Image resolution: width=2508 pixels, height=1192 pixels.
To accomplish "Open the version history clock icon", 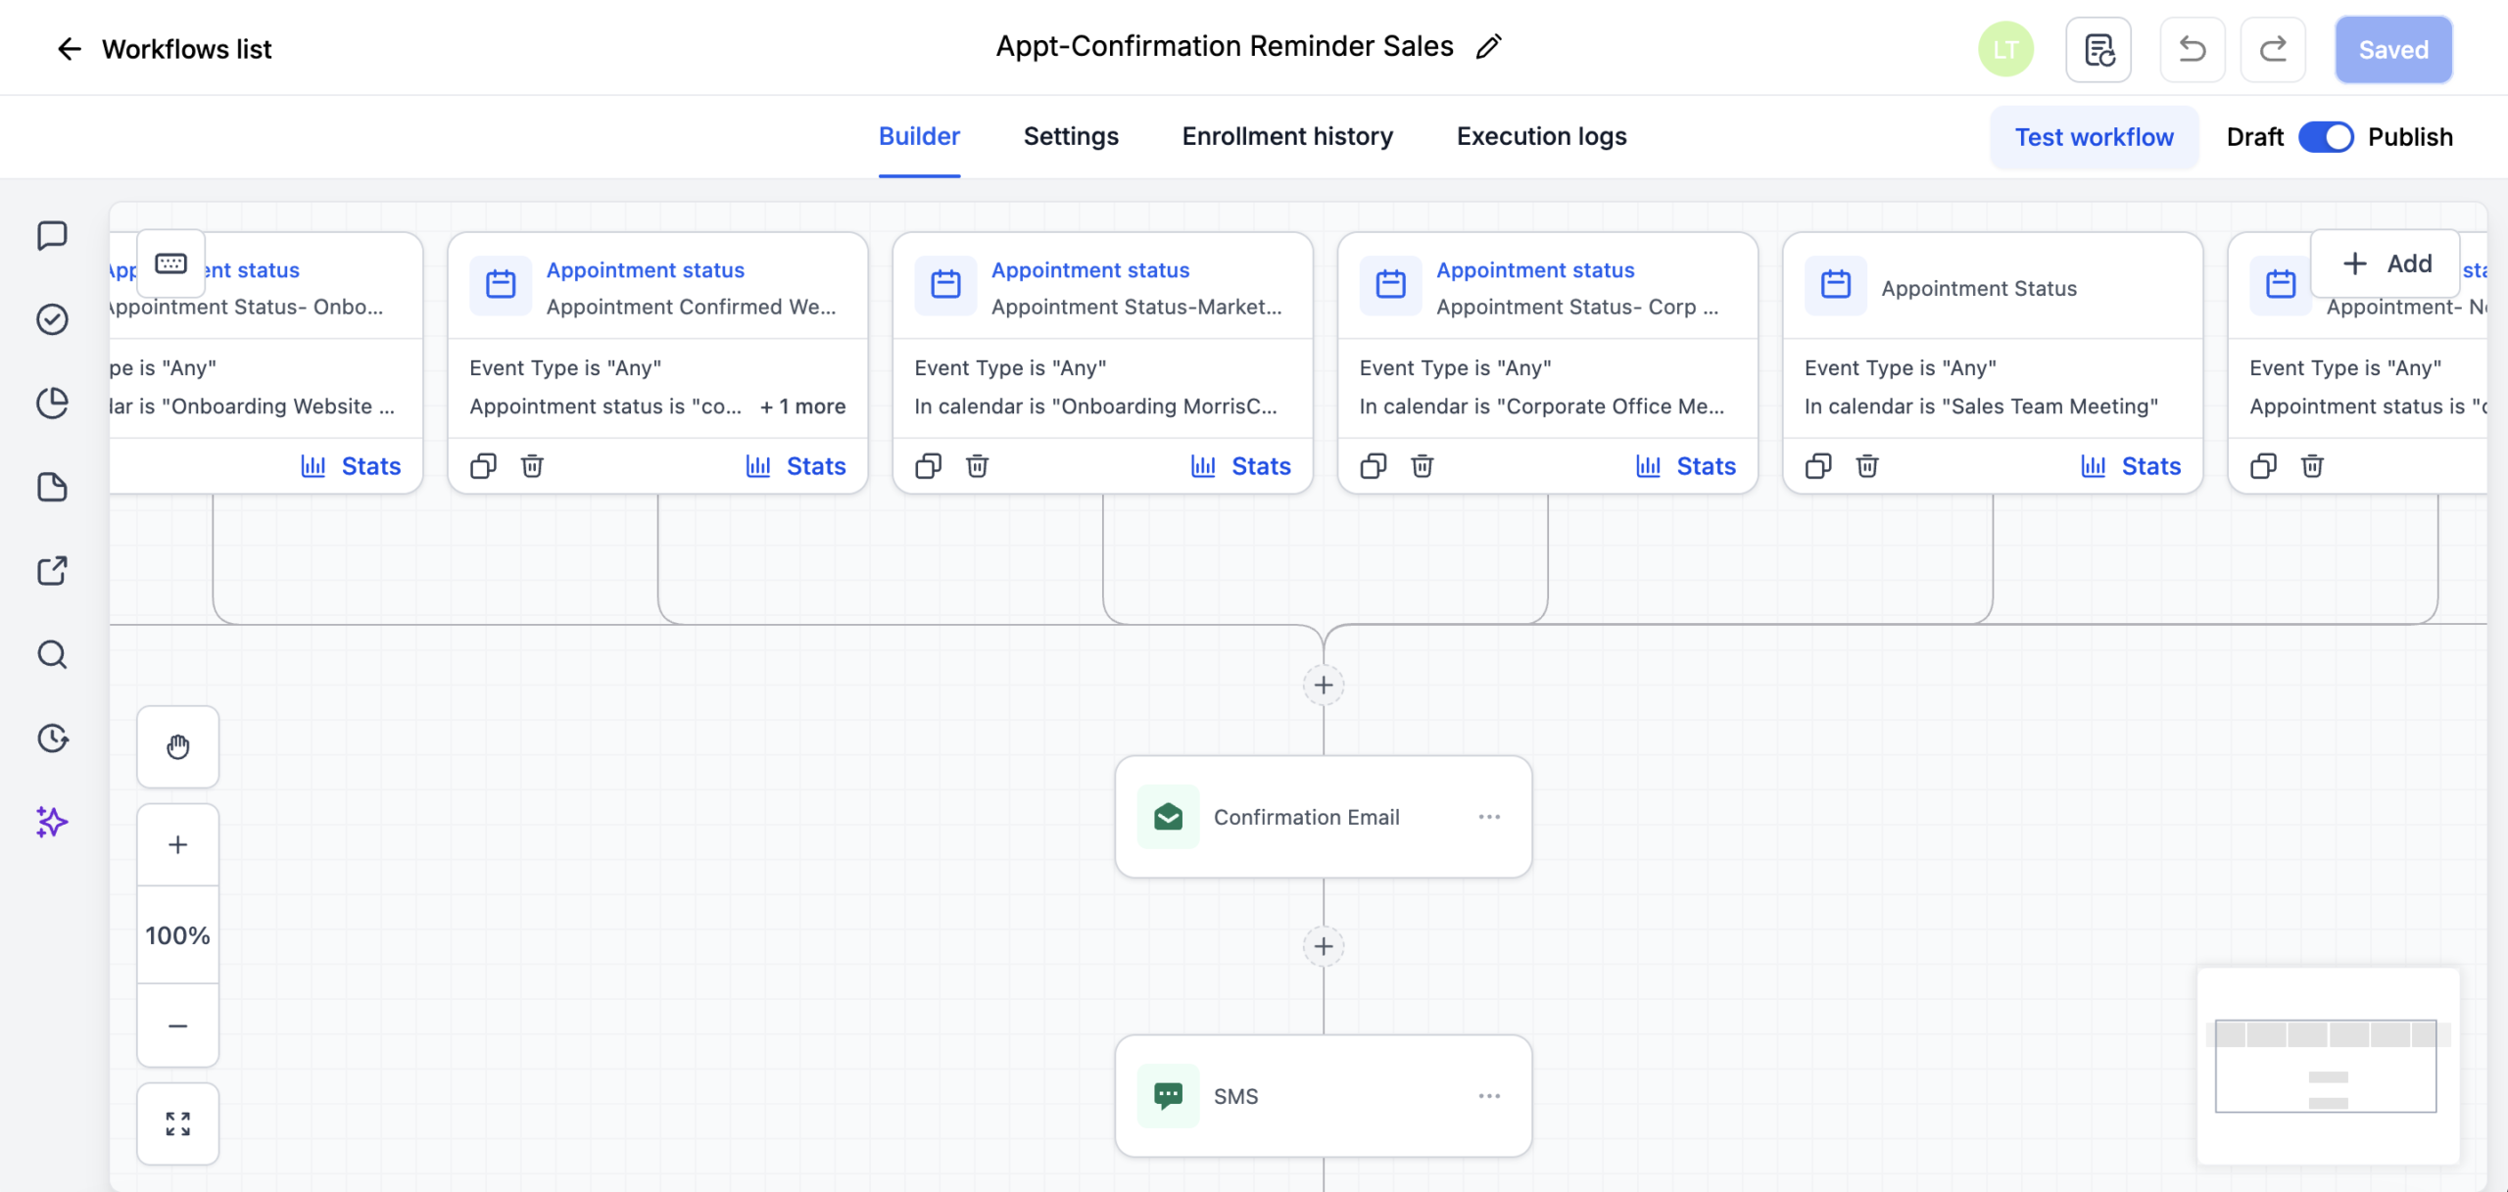I will (x=52, y=738).
